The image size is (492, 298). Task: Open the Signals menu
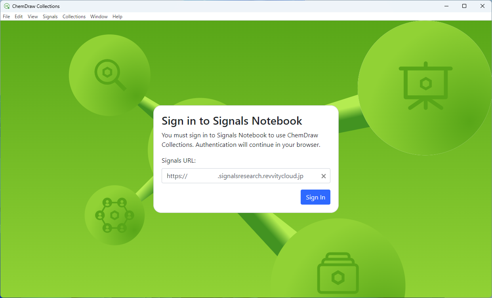click(x=50, y=17)
